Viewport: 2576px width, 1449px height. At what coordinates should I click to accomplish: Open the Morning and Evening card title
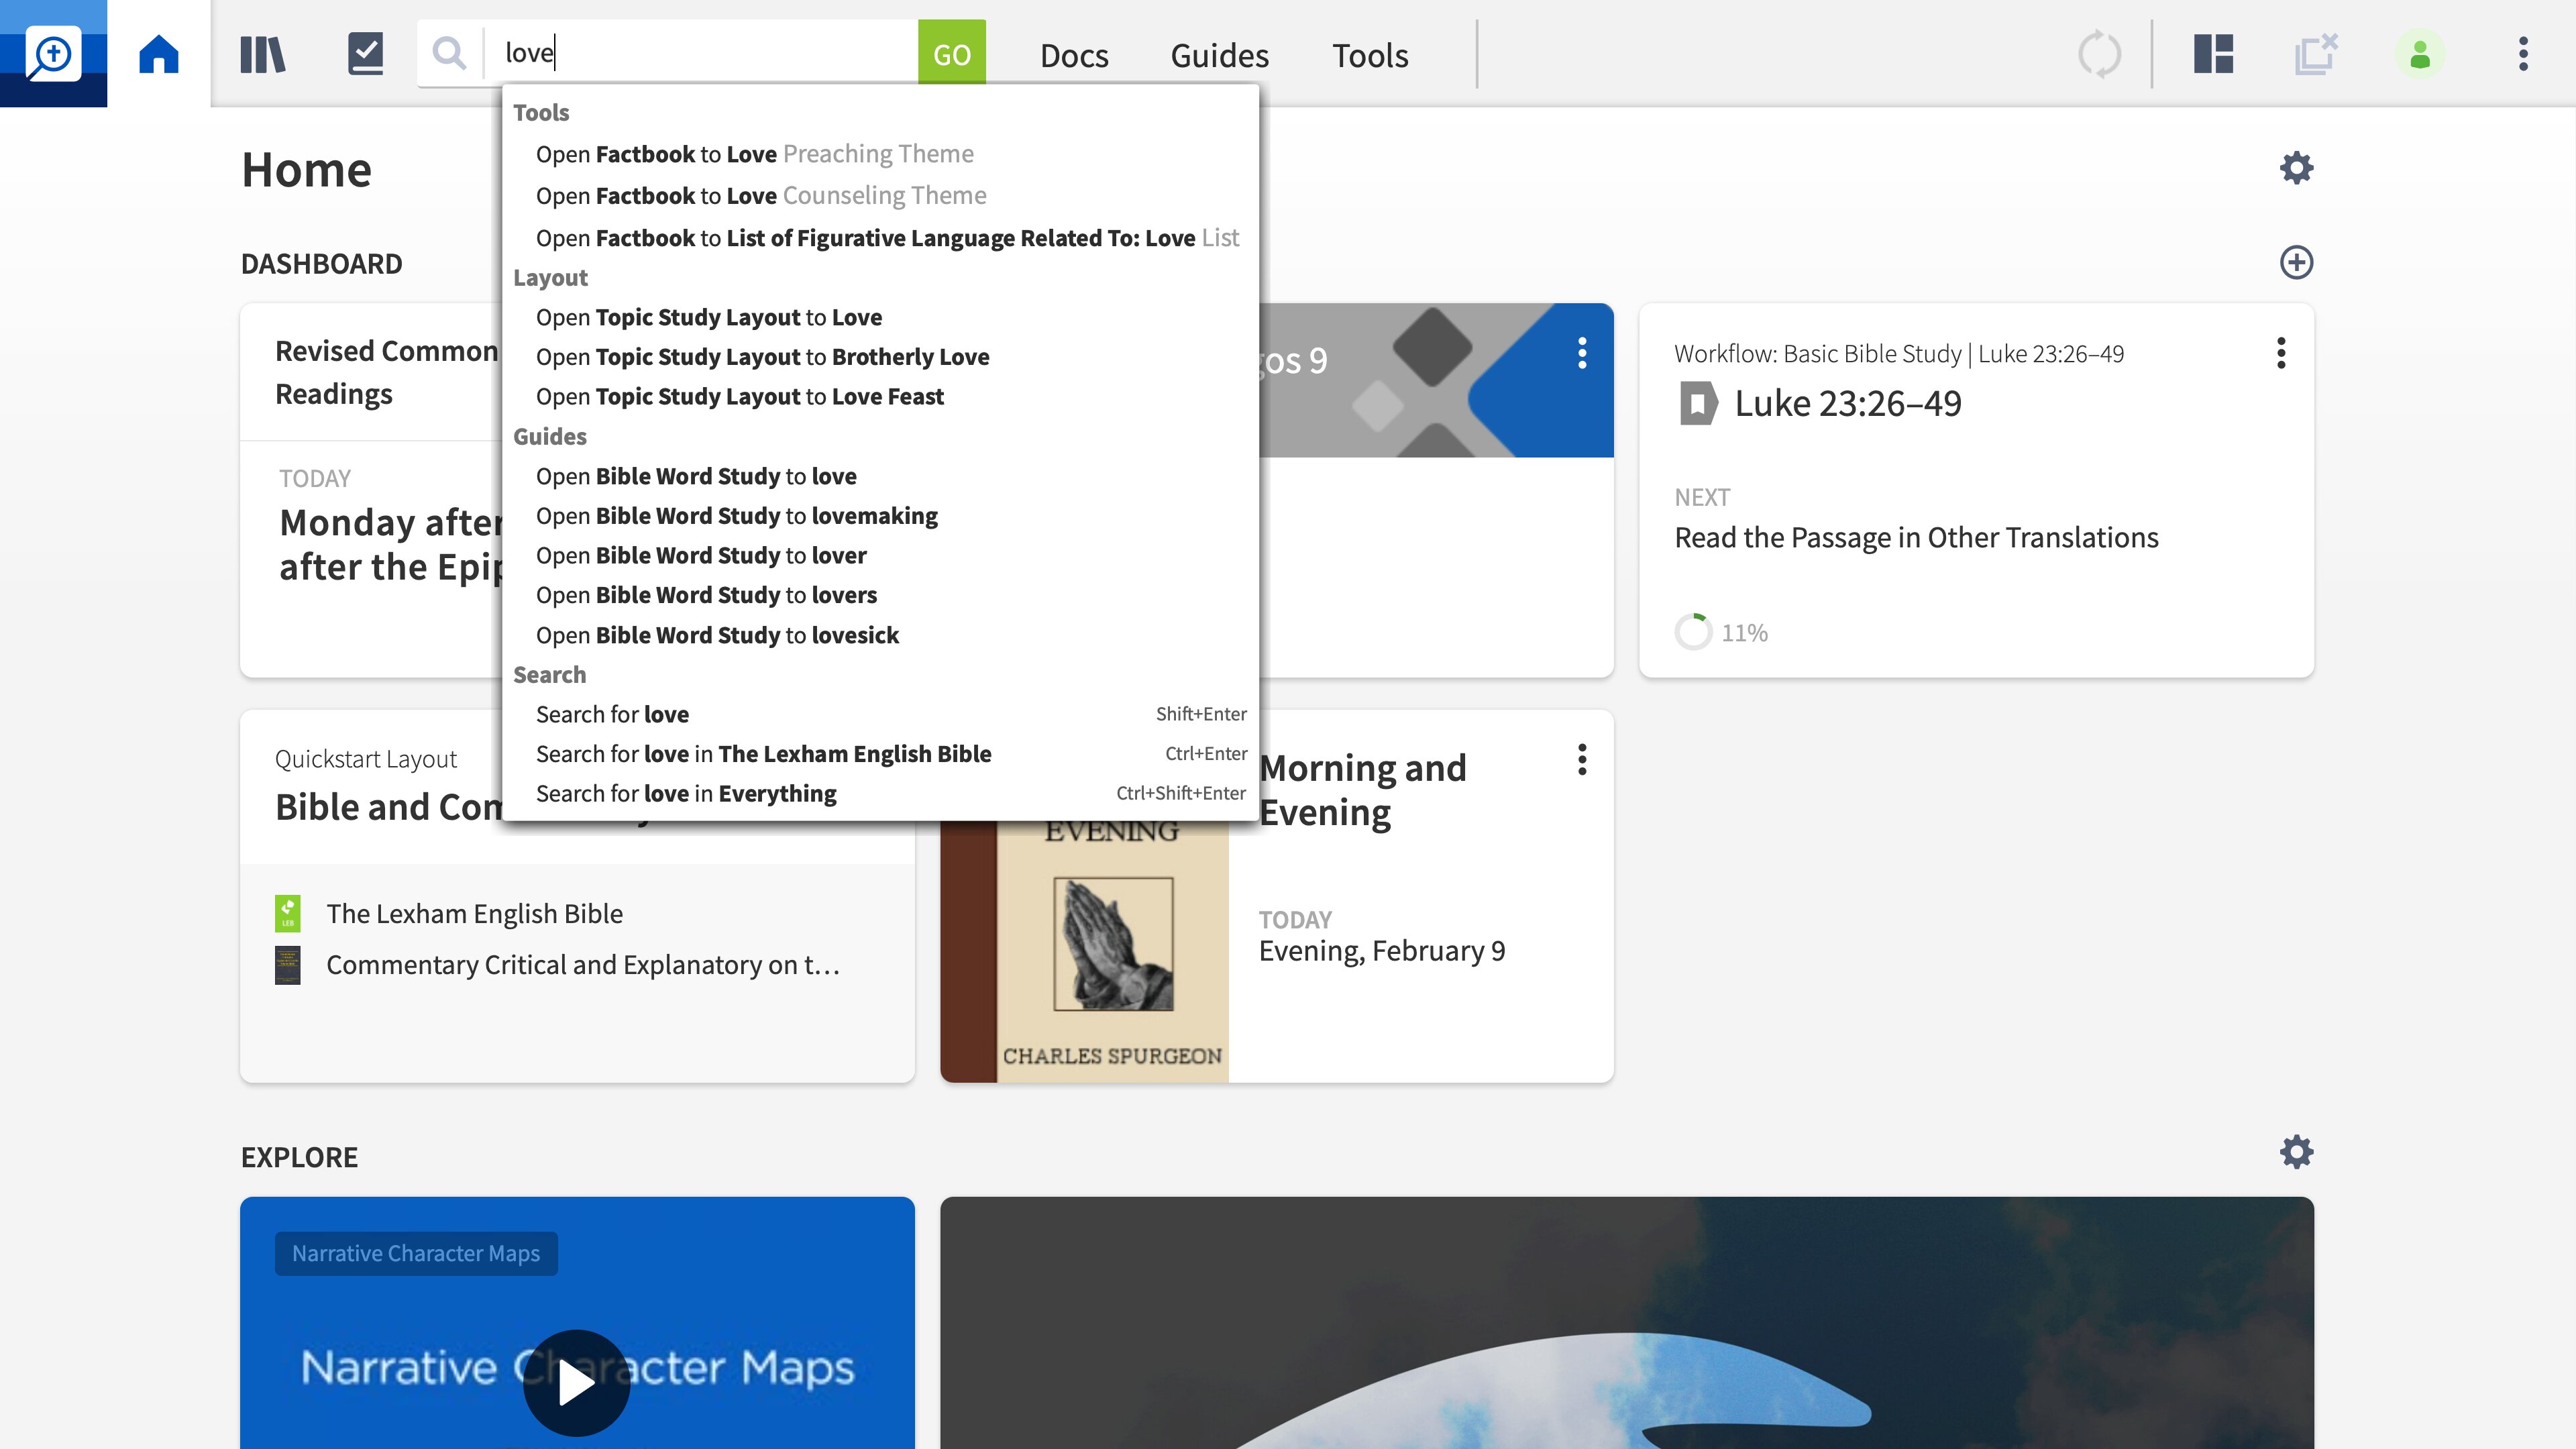point(1362,790)
